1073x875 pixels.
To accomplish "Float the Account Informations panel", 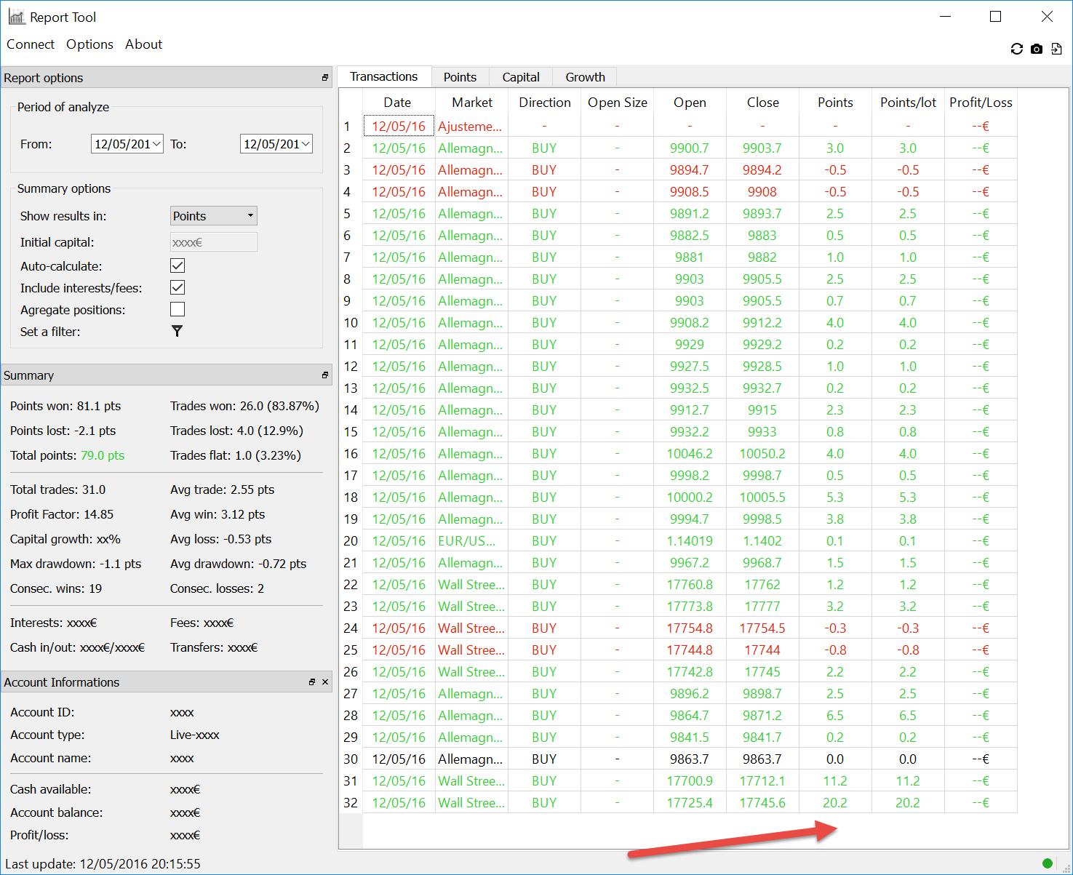I will coord(312,682).
